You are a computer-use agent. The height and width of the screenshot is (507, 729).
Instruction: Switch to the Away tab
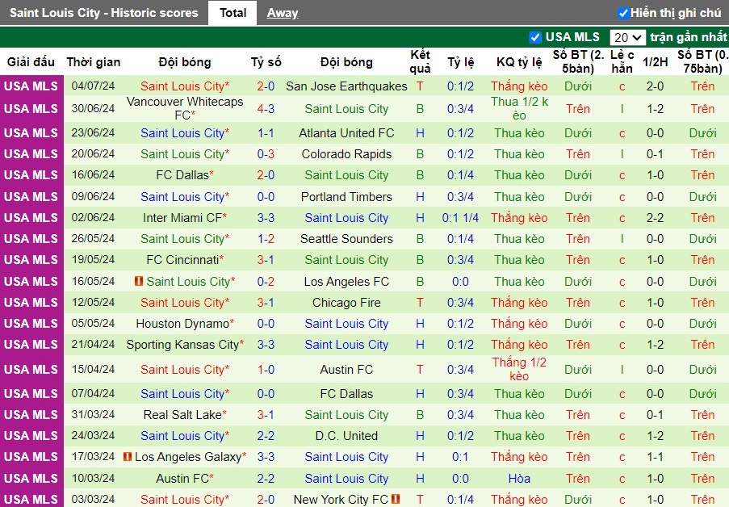pos(283,13)
